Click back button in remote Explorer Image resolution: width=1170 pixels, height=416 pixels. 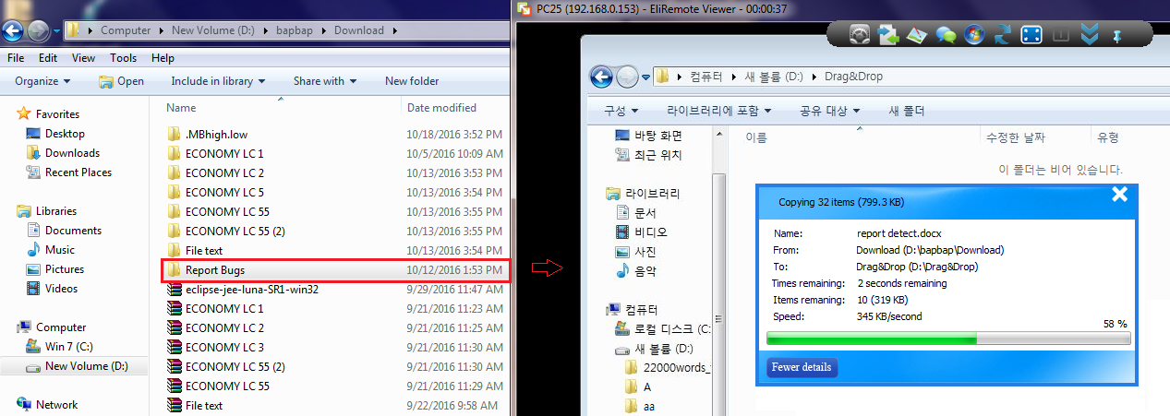(x=602, y=77)
